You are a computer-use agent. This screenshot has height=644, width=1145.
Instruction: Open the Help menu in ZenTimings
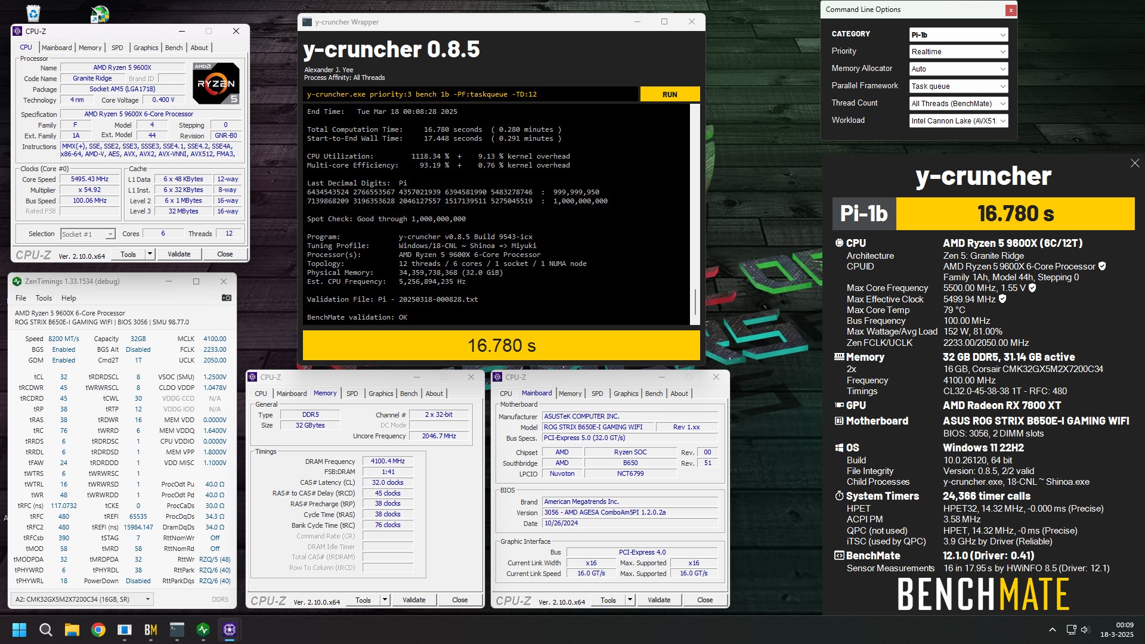pyautogui.click(x=69, y=298)
